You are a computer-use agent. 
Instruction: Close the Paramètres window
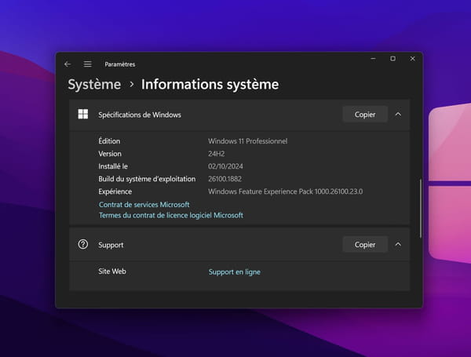(x=412, y=59)
